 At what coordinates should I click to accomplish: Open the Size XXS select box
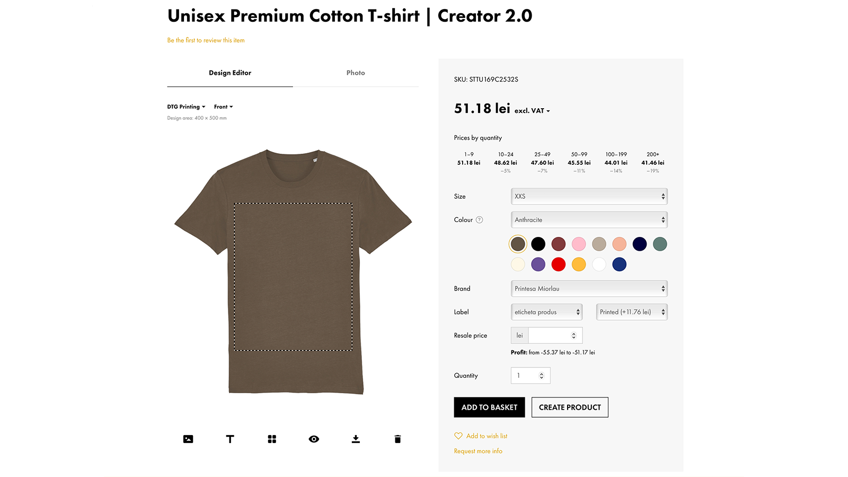[589, 196]
